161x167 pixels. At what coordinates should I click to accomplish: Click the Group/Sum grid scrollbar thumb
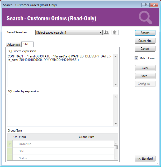[116, 147]
